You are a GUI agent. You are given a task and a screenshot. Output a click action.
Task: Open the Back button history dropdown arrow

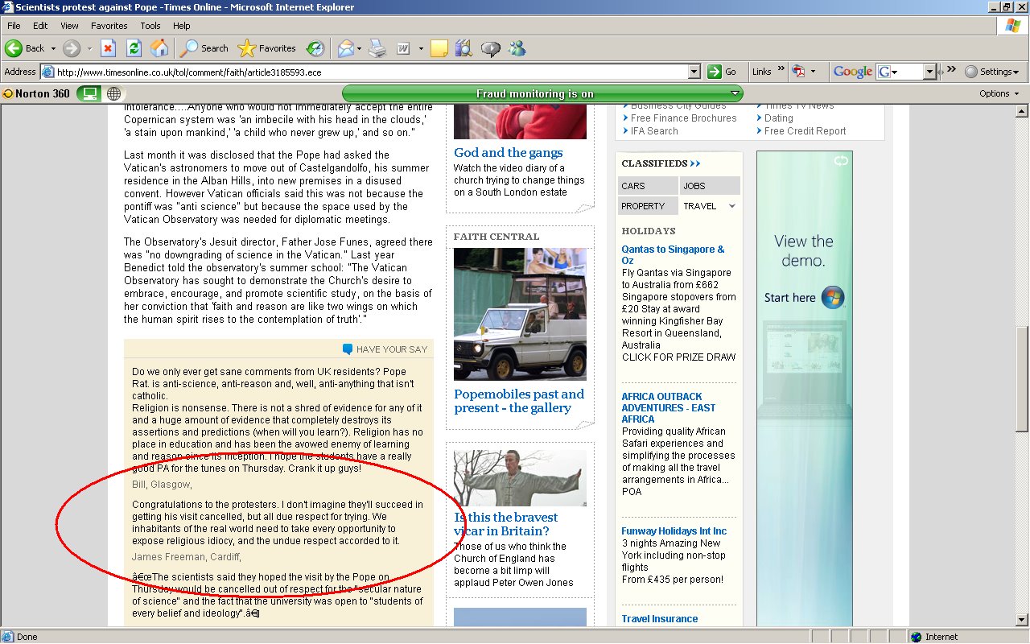[53, 48]
